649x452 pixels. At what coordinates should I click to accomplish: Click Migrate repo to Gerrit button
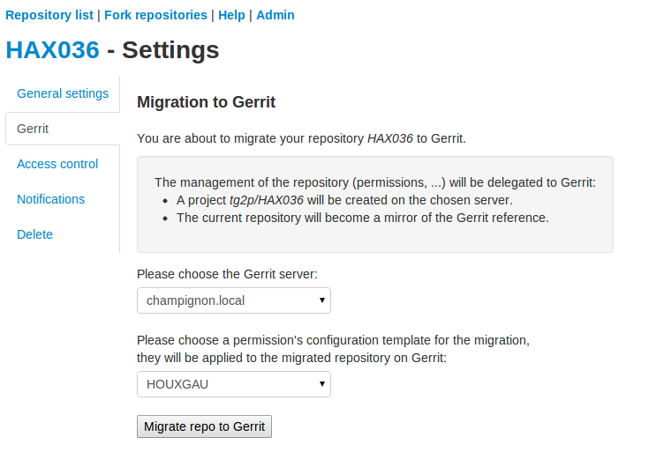point(205,426)
